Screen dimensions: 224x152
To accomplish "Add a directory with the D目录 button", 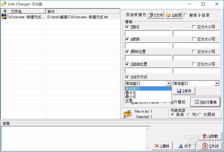I will tap(174, 15).
